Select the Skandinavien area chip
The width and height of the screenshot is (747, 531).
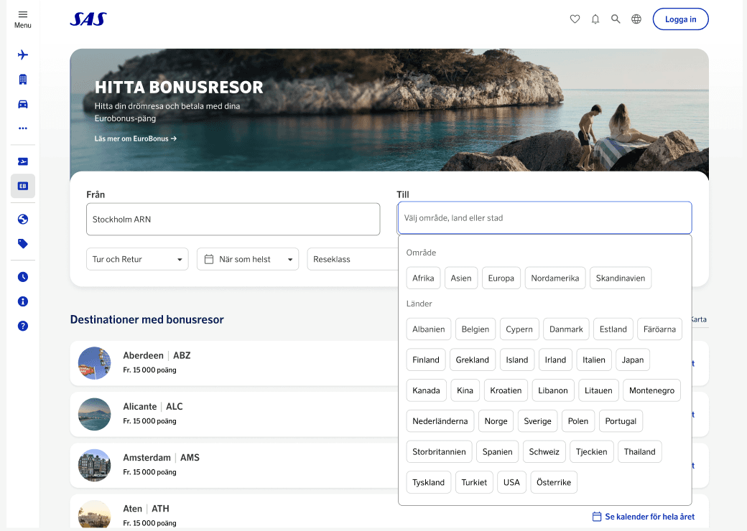(621, 278)
